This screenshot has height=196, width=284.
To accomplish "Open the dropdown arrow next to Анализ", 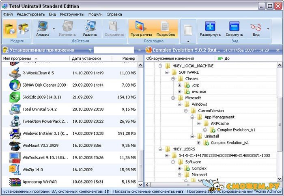I will pos(54,29).
